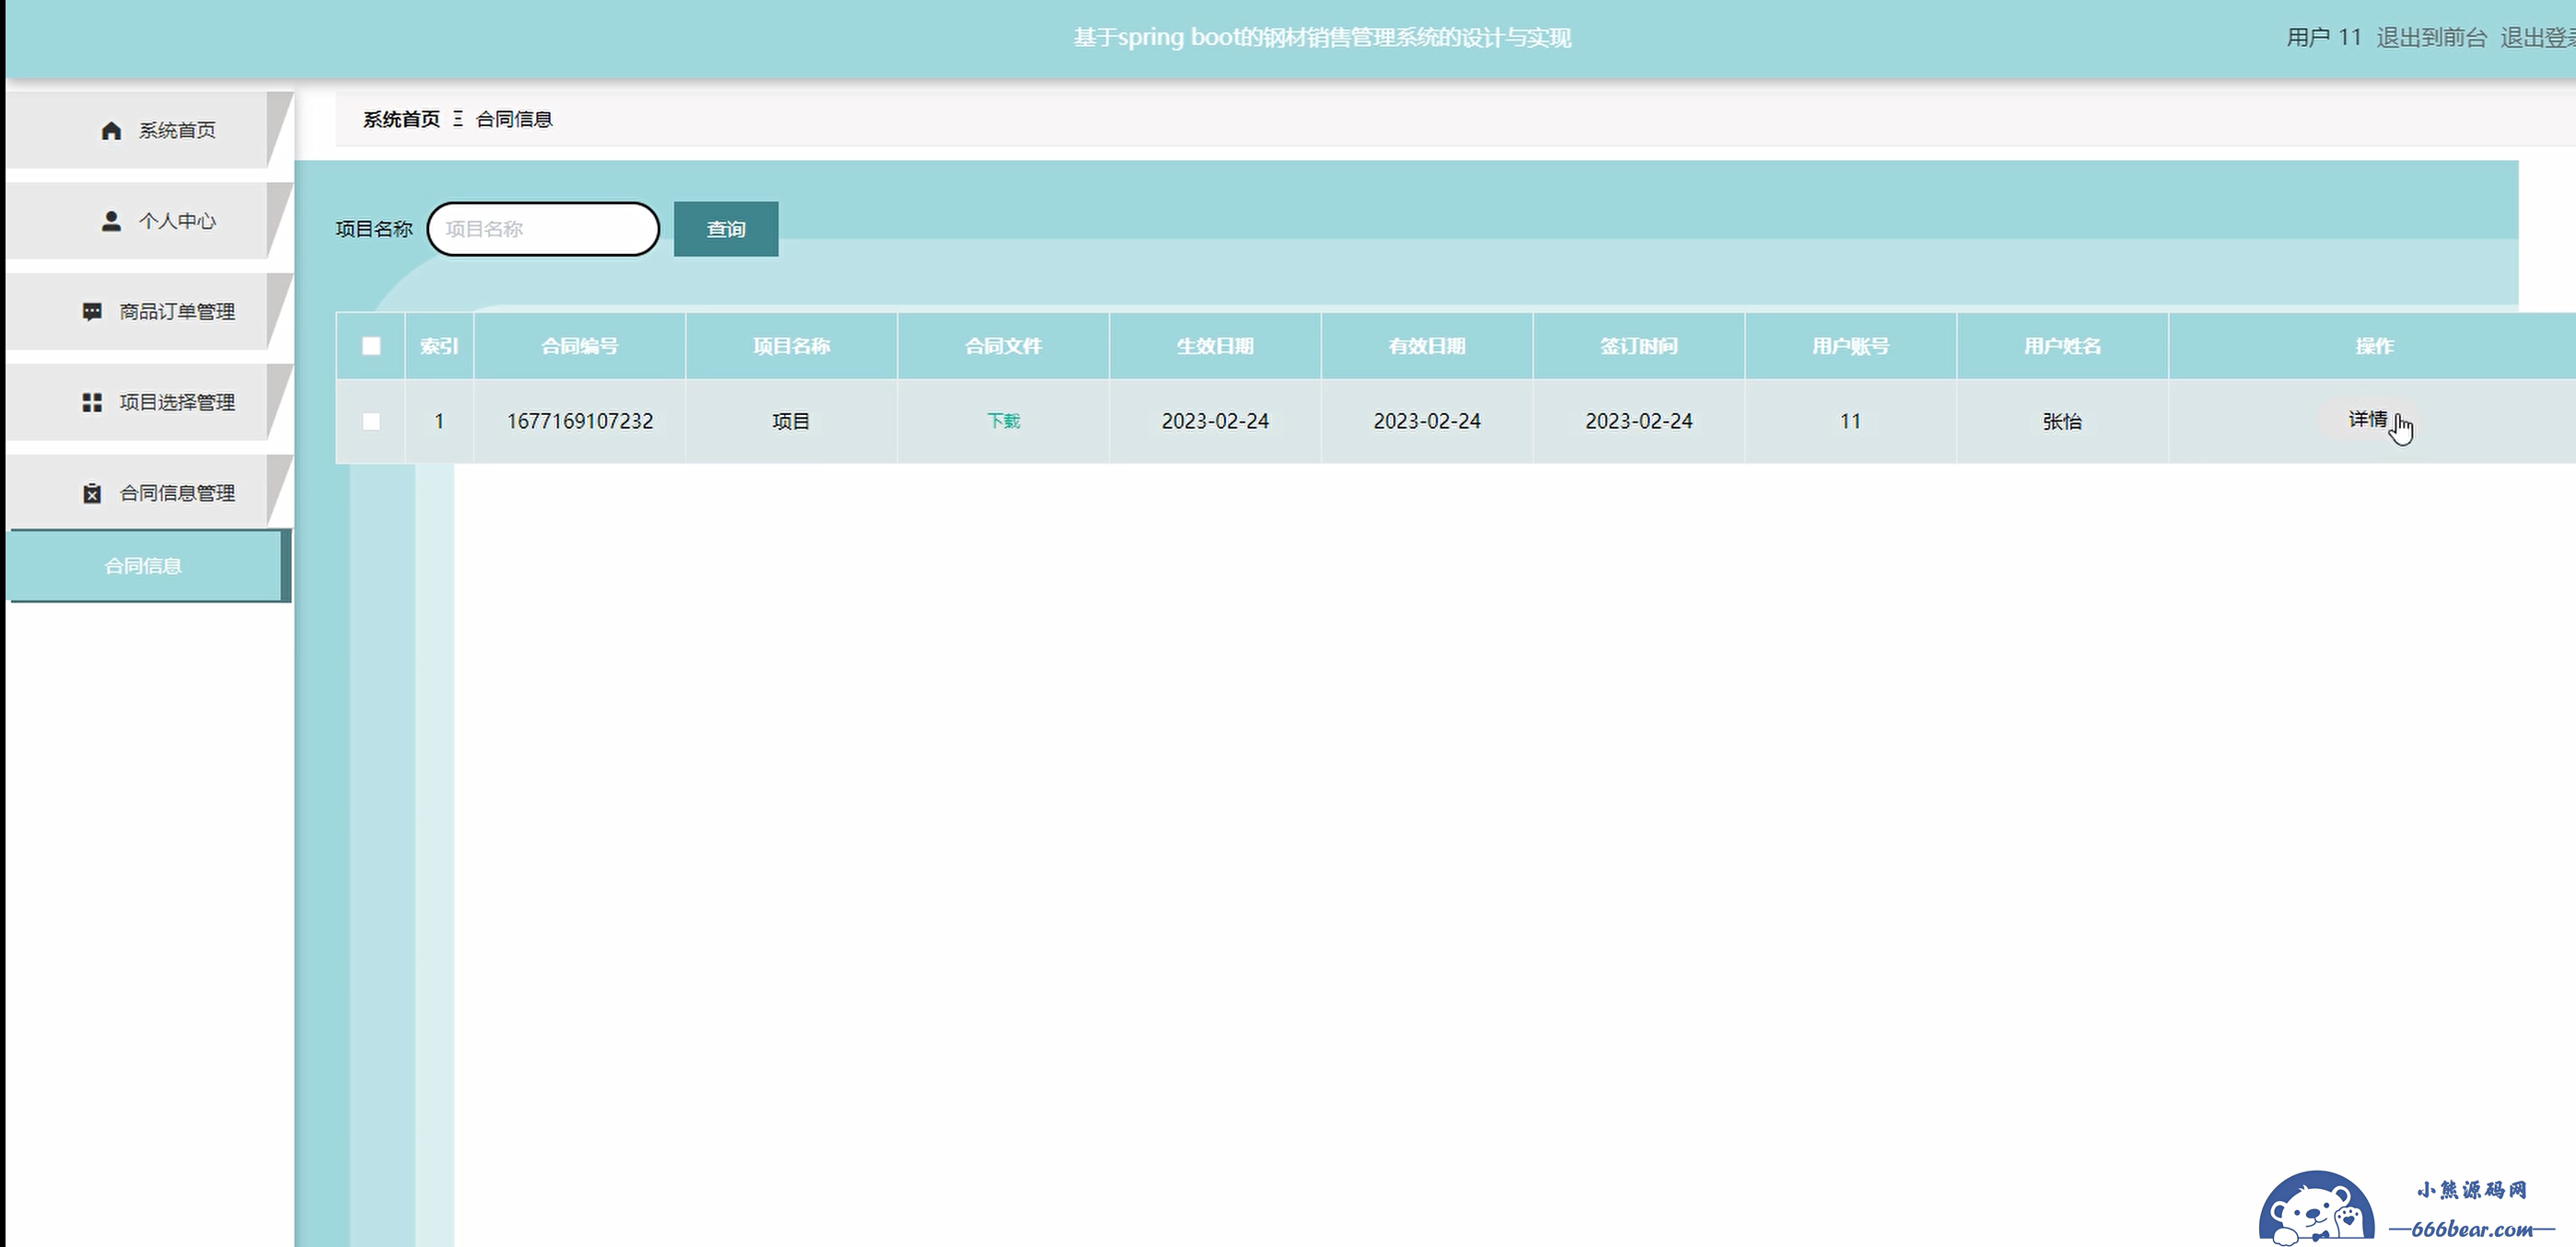Select the 合同信息 submenu item
The height and width of the screenshot is (1247, 2576).
pyautogui.click(x=143, y=566)
